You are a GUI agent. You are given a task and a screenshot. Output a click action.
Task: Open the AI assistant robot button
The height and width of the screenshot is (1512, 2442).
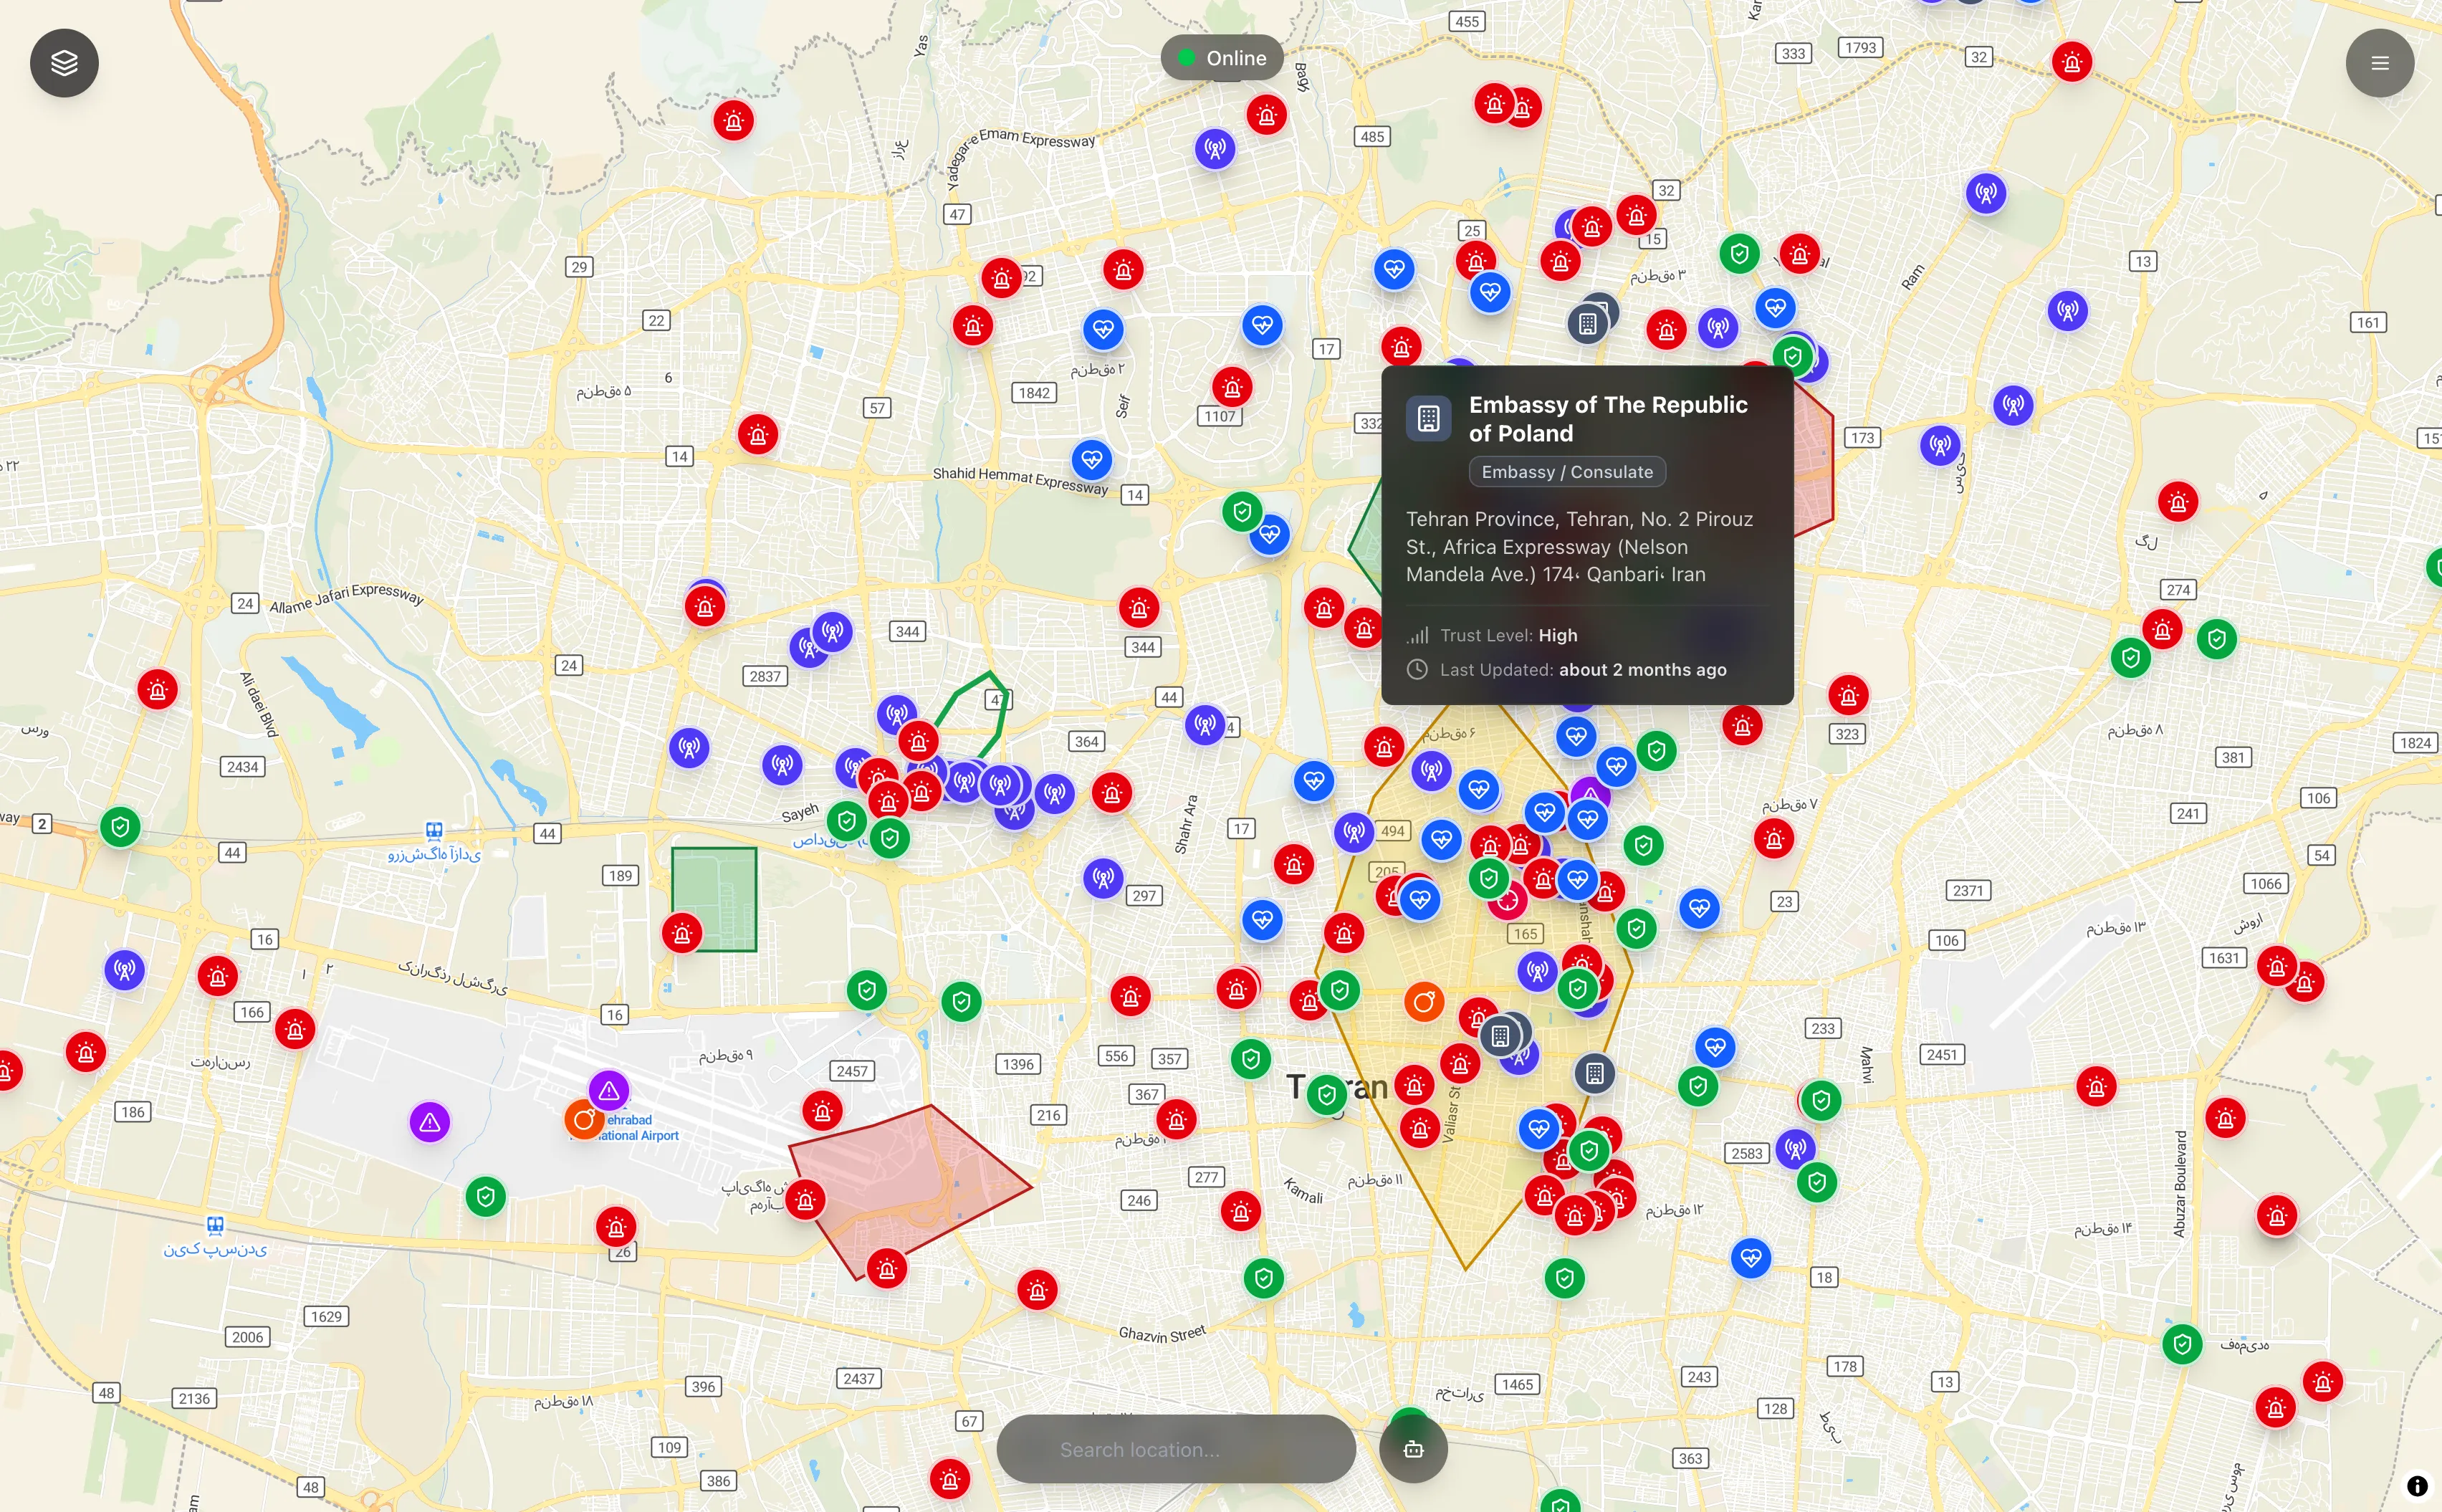tap(1413, 1448)
